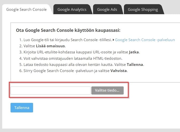Click step 1 text Luo Google-tili

pyautogui.click(x=68, y=40)
